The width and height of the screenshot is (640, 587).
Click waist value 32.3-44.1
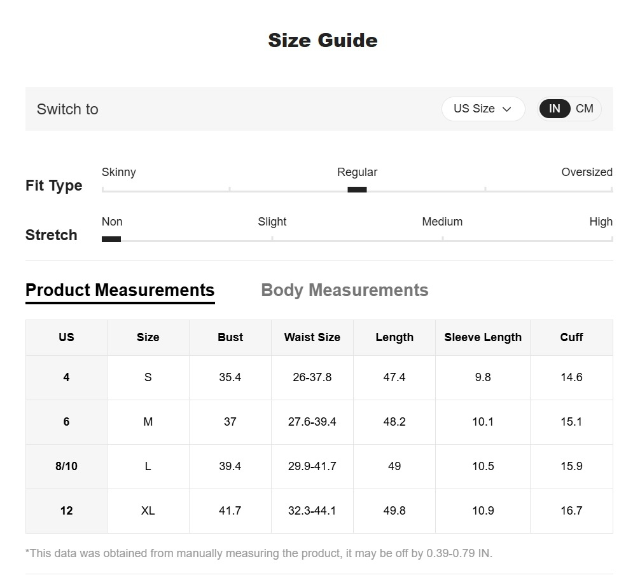(x=312, y=511)
